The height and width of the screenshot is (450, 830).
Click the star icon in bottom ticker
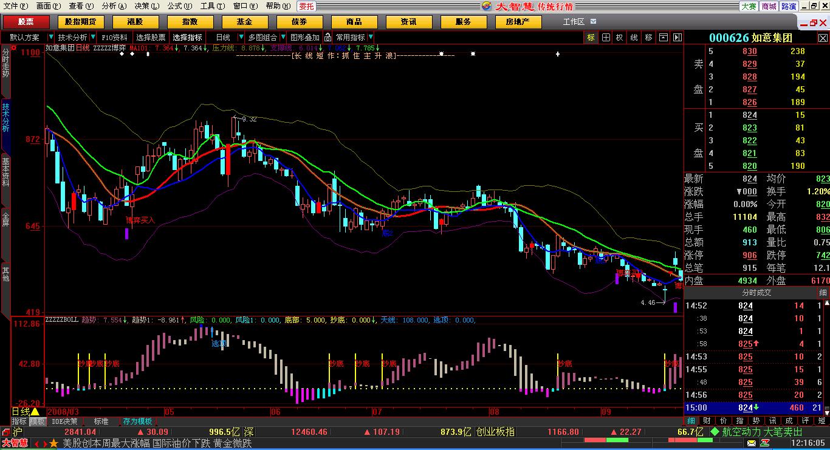tap(53, 443)
